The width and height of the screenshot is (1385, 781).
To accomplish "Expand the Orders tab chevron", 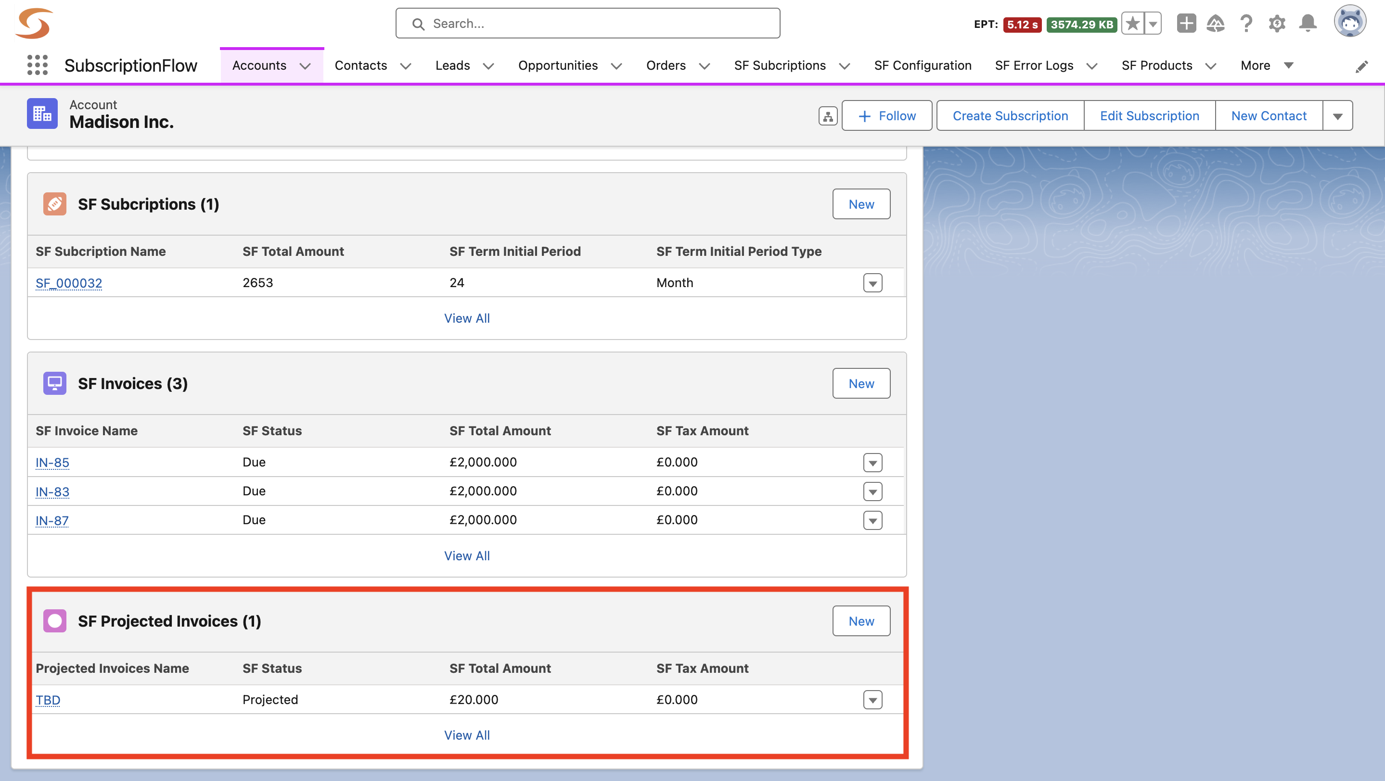I will (x=705, y=66).
